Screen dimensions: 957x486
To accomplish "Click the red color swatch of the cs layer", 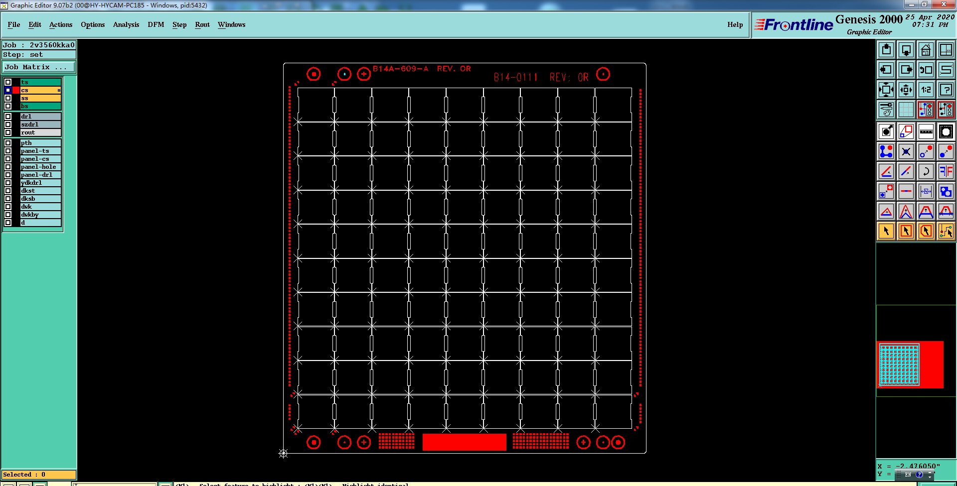I will click(16, 90).
